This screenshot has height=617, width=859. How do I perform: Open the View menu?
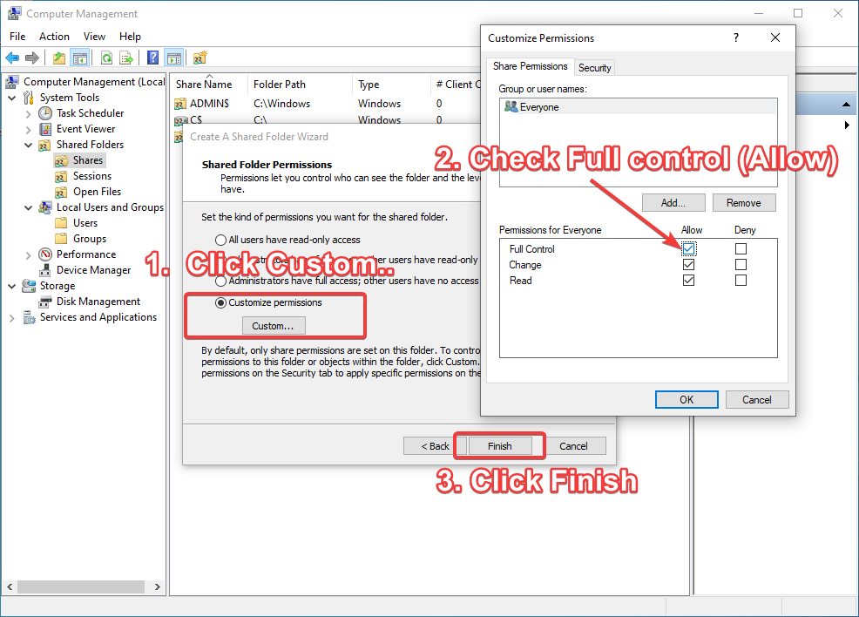click(x=94, y=36)
